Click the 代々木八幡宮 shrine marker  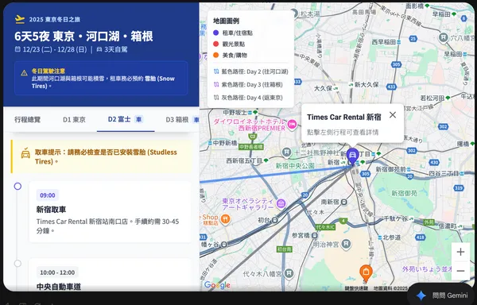tap(289, 273)
